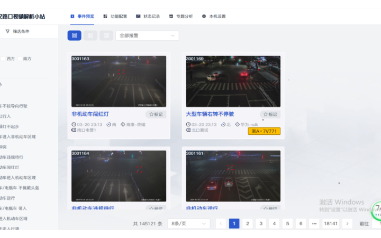Click the pagination ellipsis to jump pages
381x238 pixels.
pyautogui.click(x=314, y=224)
